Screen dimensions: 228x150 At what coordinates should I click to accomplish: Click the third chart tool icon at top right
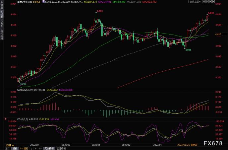[x=210, y=2]
